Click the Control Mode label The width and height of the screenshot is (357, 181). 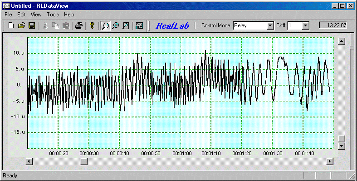(x=215, y=25)
